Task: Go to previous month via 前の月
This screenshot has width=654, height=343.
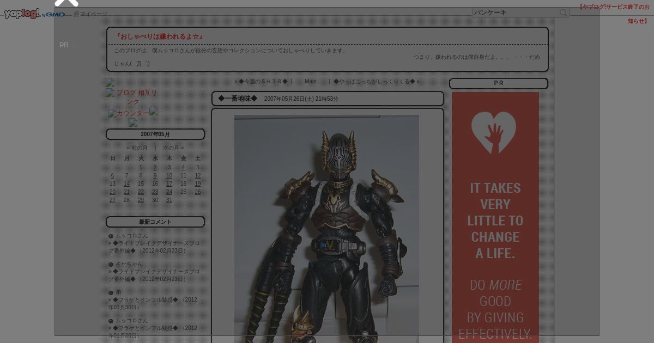Action: click(x=137, y=148)
